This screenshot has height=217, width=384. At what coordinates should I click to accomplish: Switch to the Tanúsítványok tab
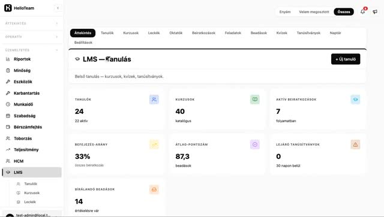click(308, 33)
